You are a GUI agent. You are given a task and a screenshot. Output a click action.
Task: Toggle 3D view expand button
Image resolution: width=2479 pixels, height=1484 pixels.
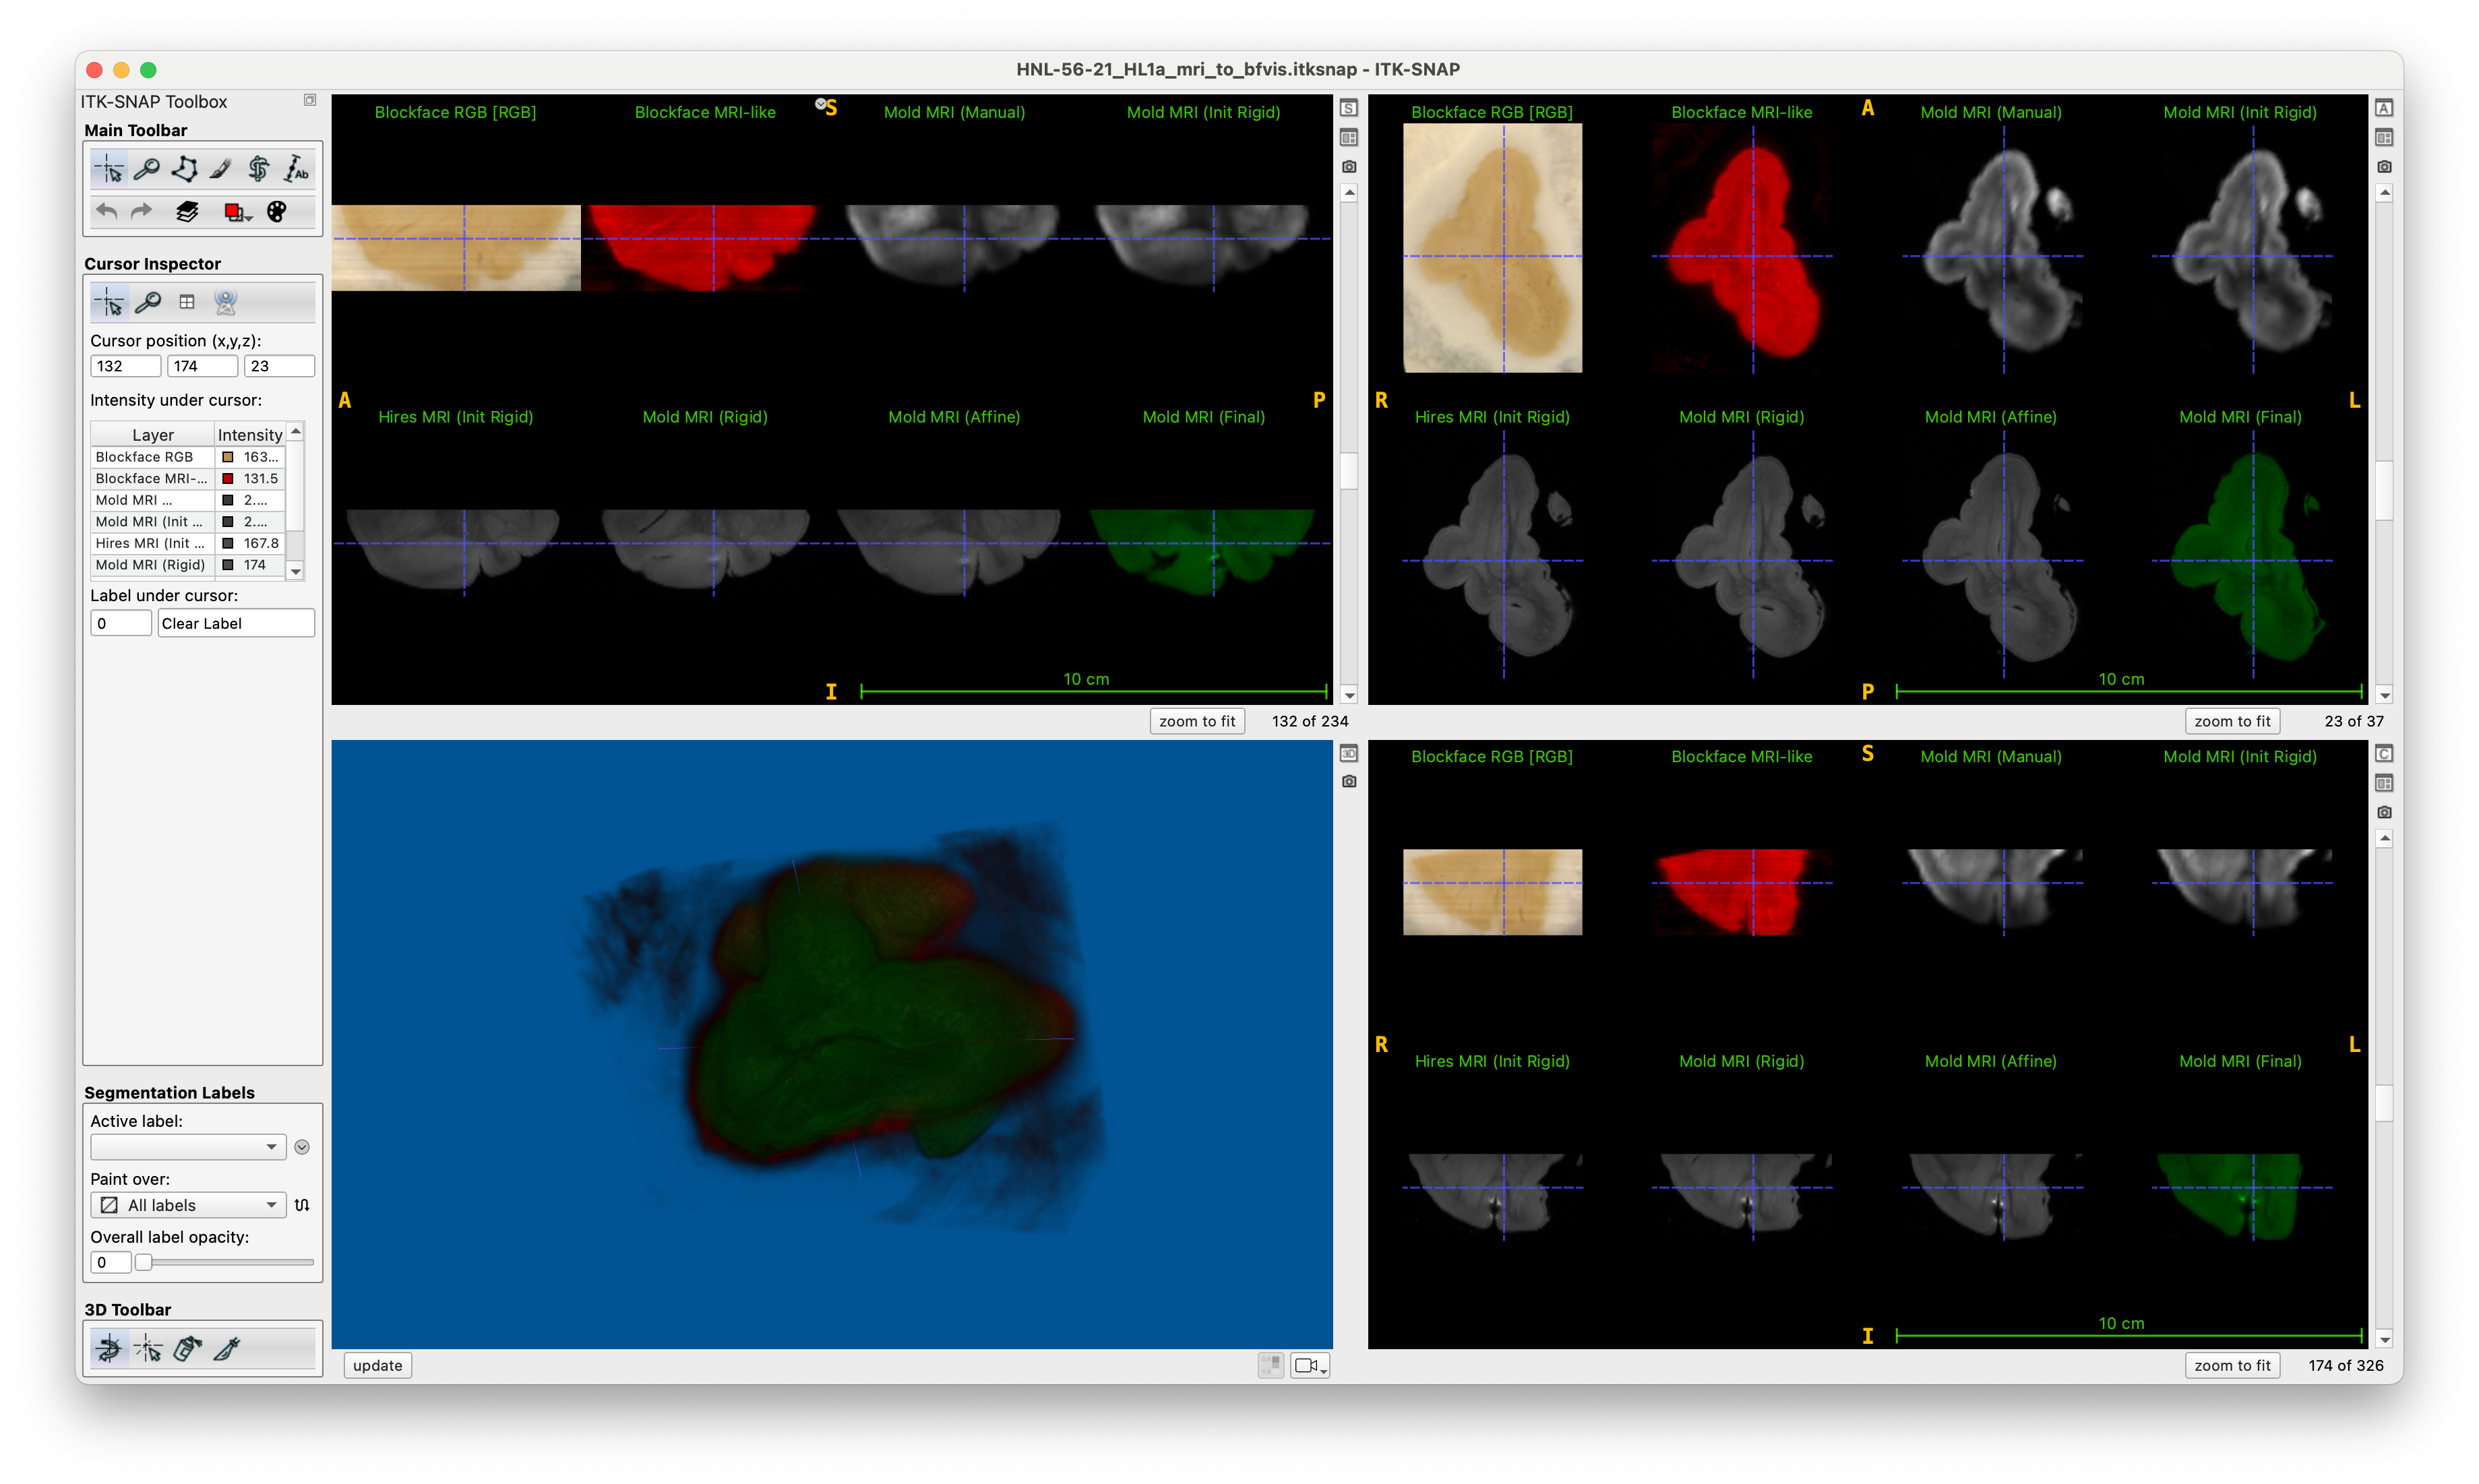(1349, 754)
